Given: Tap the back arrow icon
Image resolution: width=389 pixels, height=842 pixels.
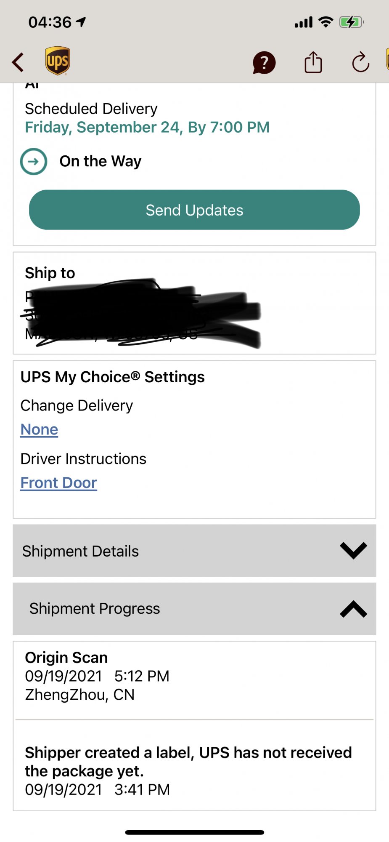Looking at the screenshot, I should [x=18, y=62].
